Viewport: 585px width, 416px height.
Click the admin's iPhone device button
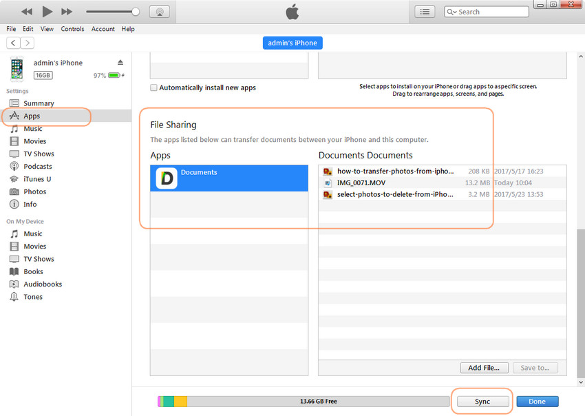tap(292, 43)
